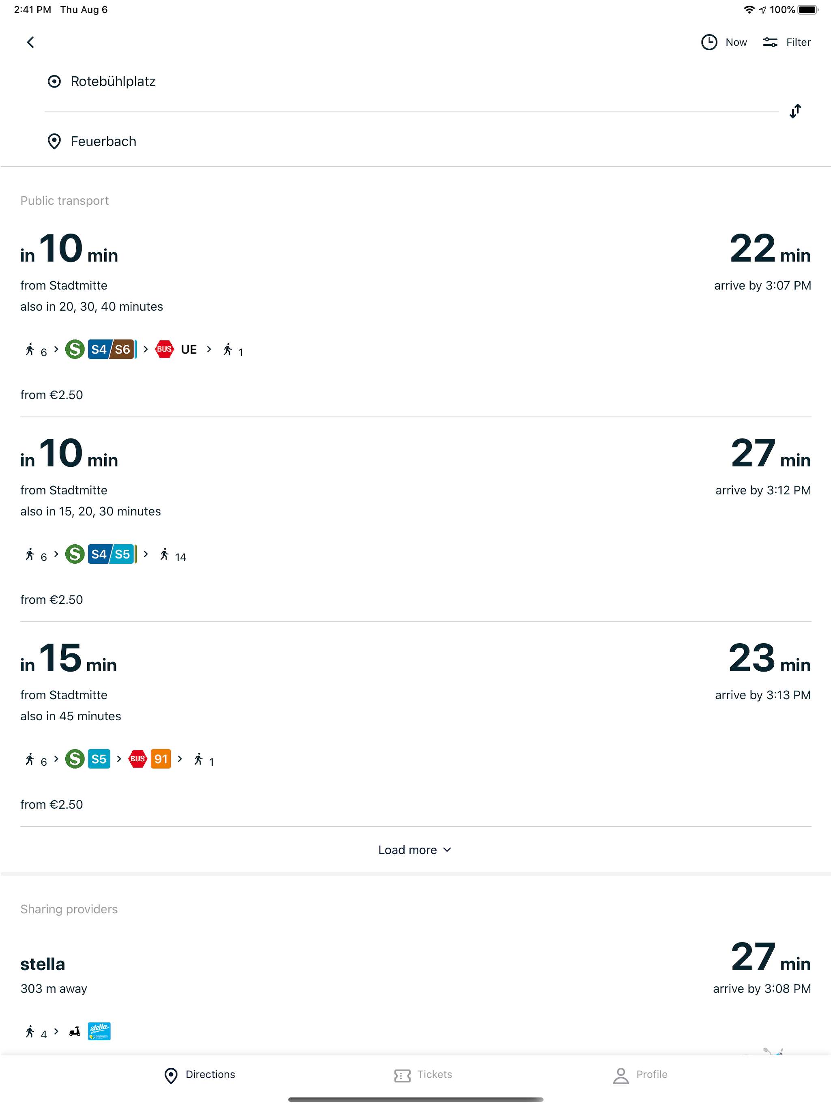
Task: Select the green S-Bahn logo in second route
Action: coord(74,554)
